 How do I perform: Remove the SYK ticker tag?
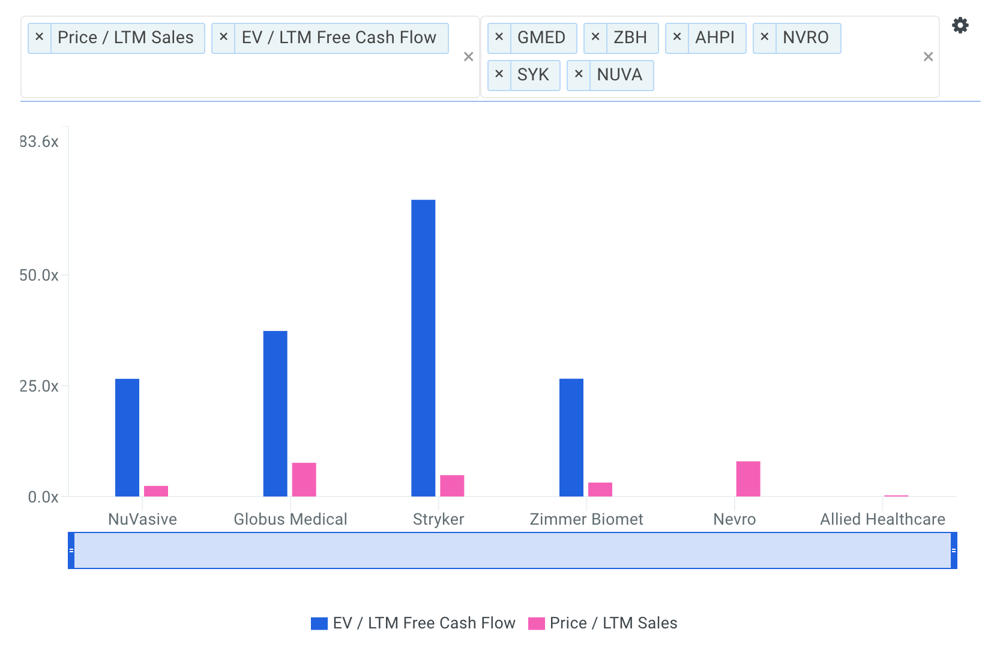click(x=499, y=74)
